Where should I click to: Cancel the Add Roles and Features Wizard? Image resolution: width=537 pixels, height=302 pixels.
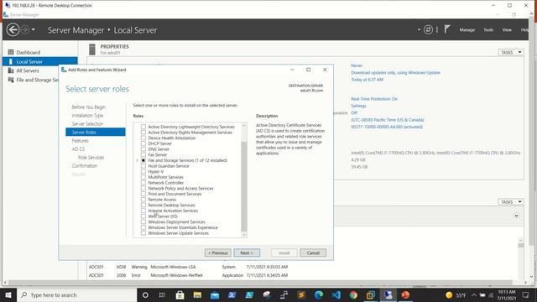313,253
